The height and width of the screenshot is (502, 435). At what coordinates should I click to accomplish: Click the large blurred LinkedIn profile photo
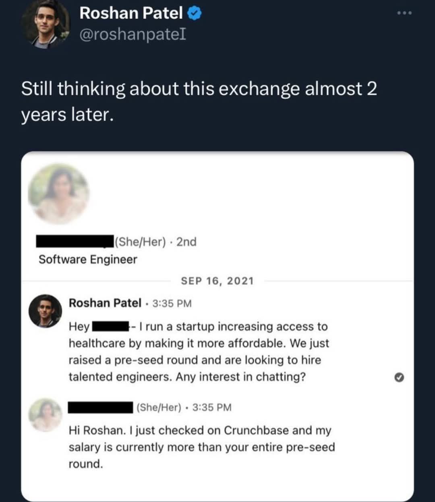click(59, 194)
